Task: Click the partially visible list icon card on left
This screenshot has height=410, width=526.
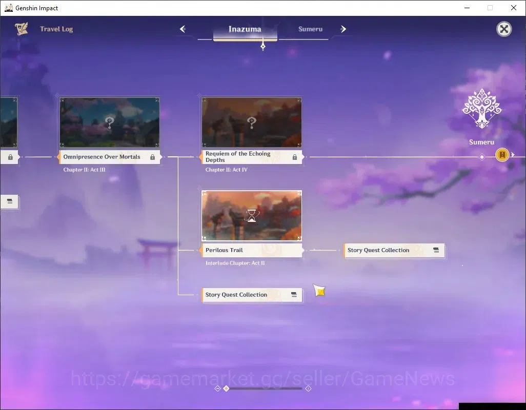Action: click(9, 202)
